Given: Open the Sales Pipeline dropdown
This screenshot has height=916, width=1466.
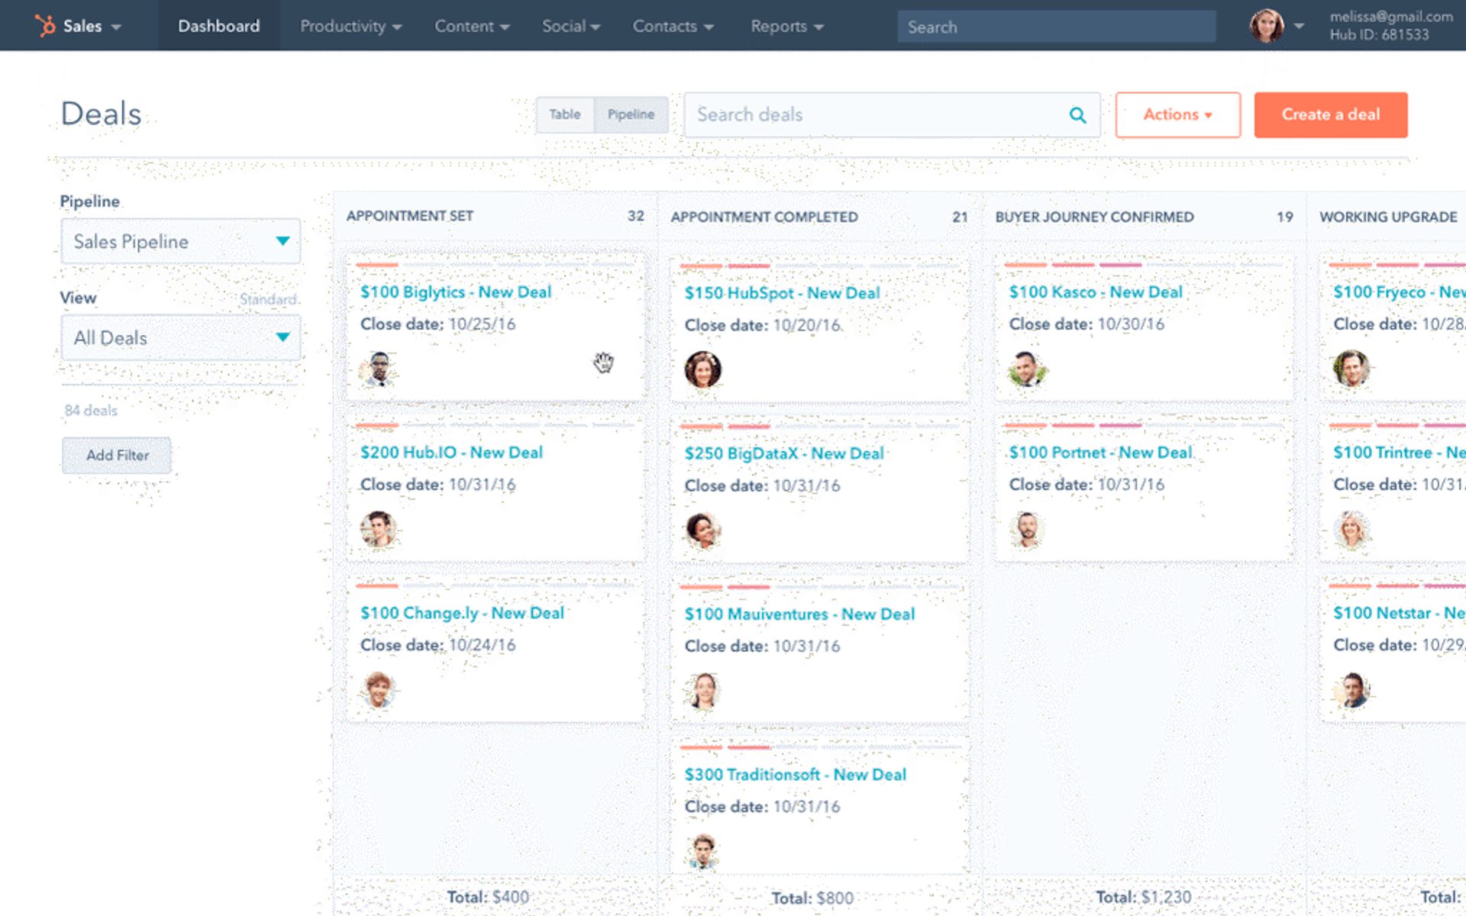Looking at the screenshot, I should pos(180,242).
